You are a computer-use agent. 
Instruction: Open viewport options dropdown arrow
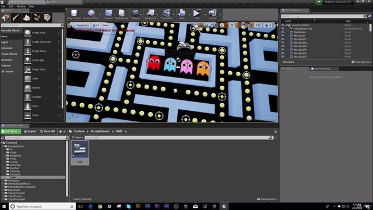pyautogui.click(x=69, y=25)
